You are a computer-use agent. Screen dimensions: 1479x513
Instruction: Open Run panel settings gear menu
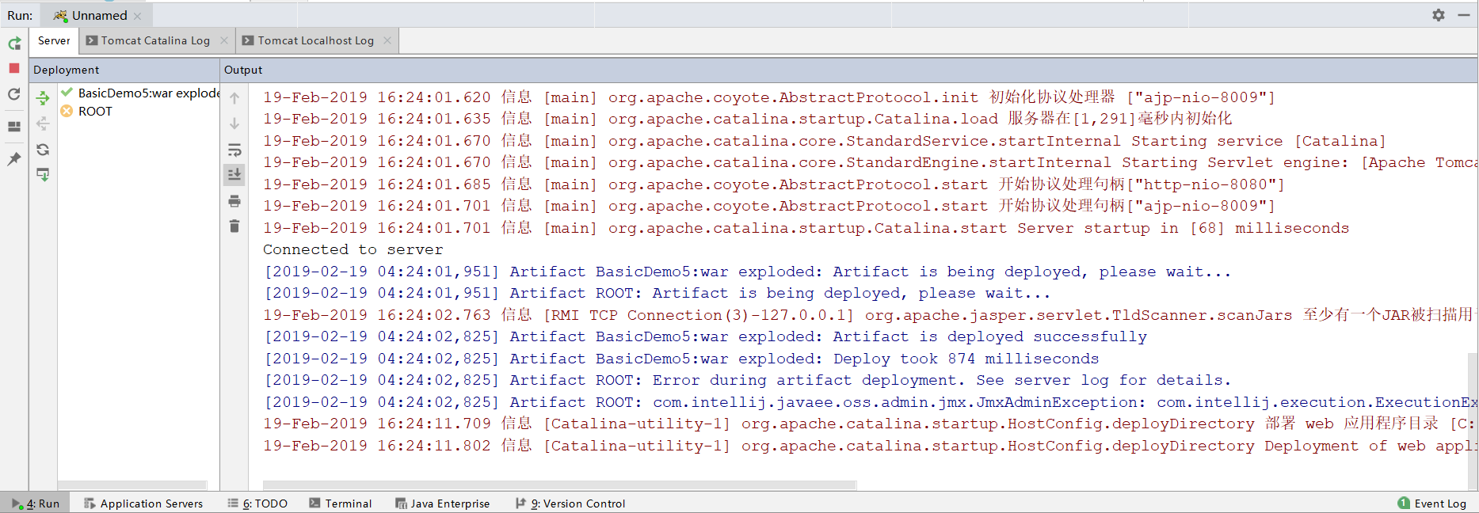(1439, 15)
